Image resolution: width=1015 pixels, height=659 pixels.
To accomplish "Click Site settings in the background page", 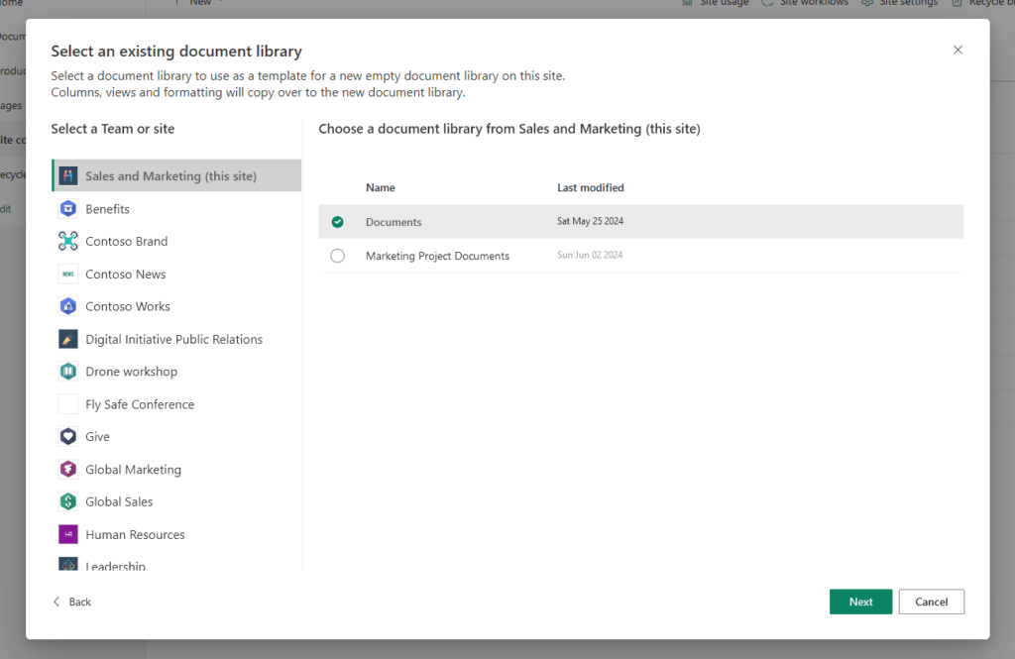I will click(900, 3).
